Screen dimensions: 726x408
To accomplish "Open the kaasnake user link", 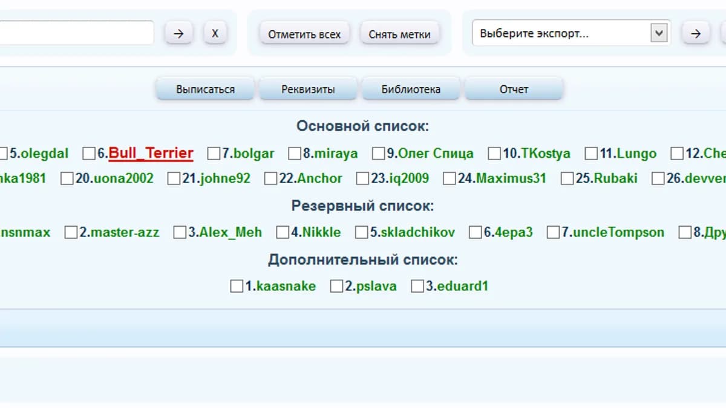I will [286, 287].
